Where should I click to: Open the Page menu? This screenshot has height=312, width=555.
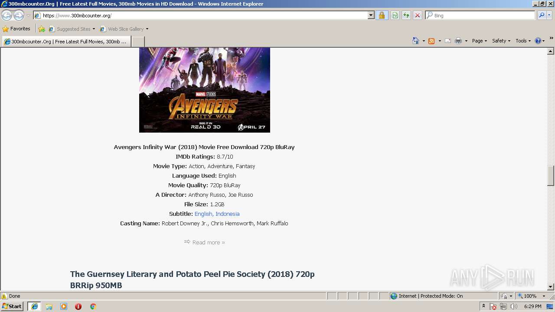coord(479,41)
